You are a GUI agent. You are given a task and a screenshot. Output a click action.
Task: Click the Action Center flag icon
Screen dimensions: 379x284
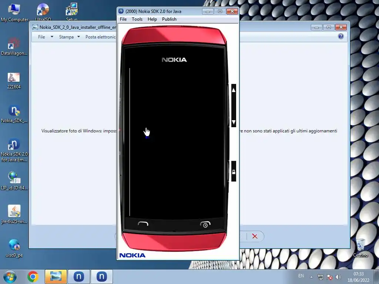pos(329,277)
